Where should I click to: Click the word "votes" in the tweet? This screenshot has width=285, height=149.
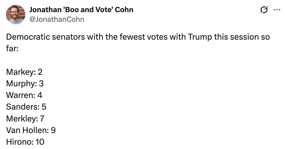point(157,37)
